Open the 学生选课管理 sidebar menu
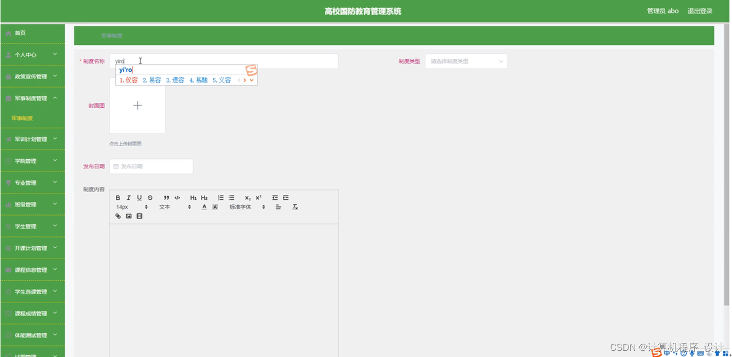 [x=33, y=292]
